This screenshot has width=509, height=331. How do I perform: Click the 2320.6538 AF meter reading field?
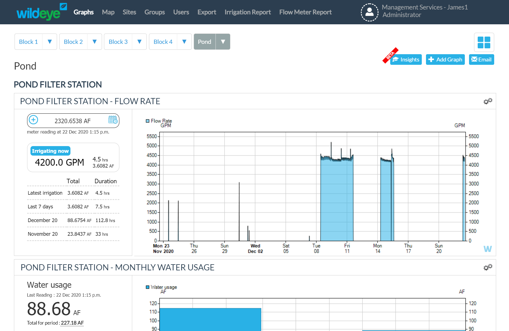[73, 121]
